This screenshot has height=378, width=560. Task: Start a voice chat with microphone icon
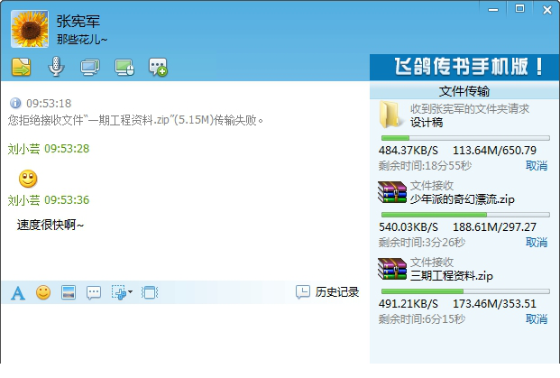(x=56, y=66)
